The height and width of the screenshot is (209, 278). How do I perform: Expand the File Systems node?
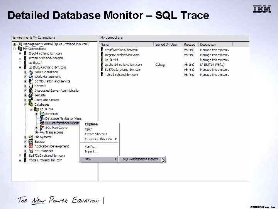click(x=26, y=137)
